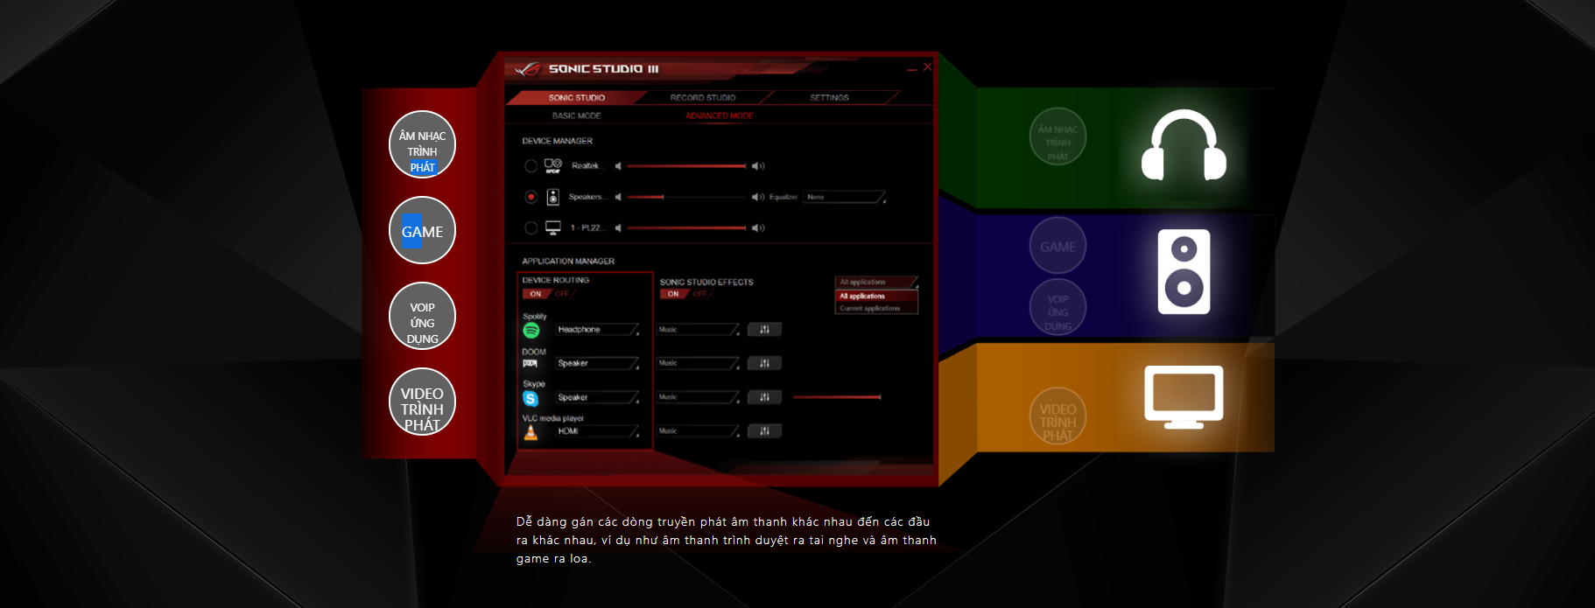Open Spotify's Headphone routing dropdown
Viewport: 1595px width, 608px height.
(x=597, y=330)
